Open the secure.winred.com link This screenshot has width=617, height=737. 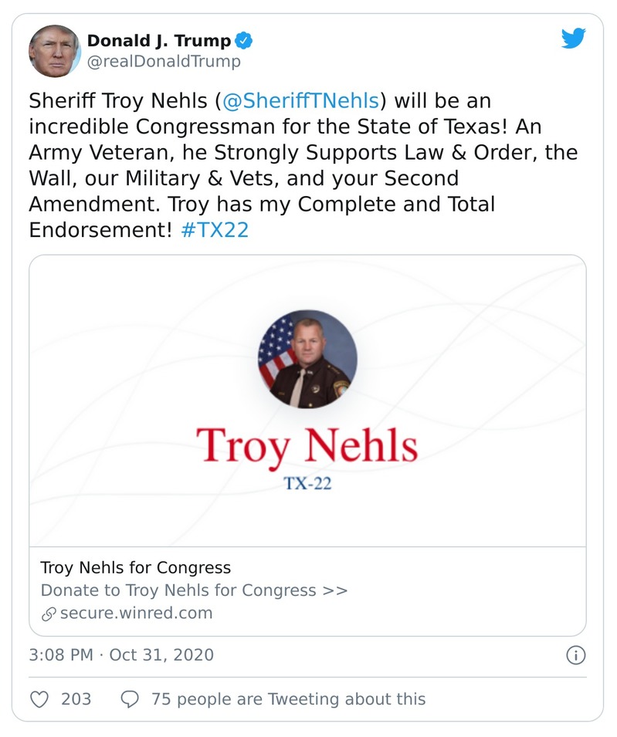136,614
